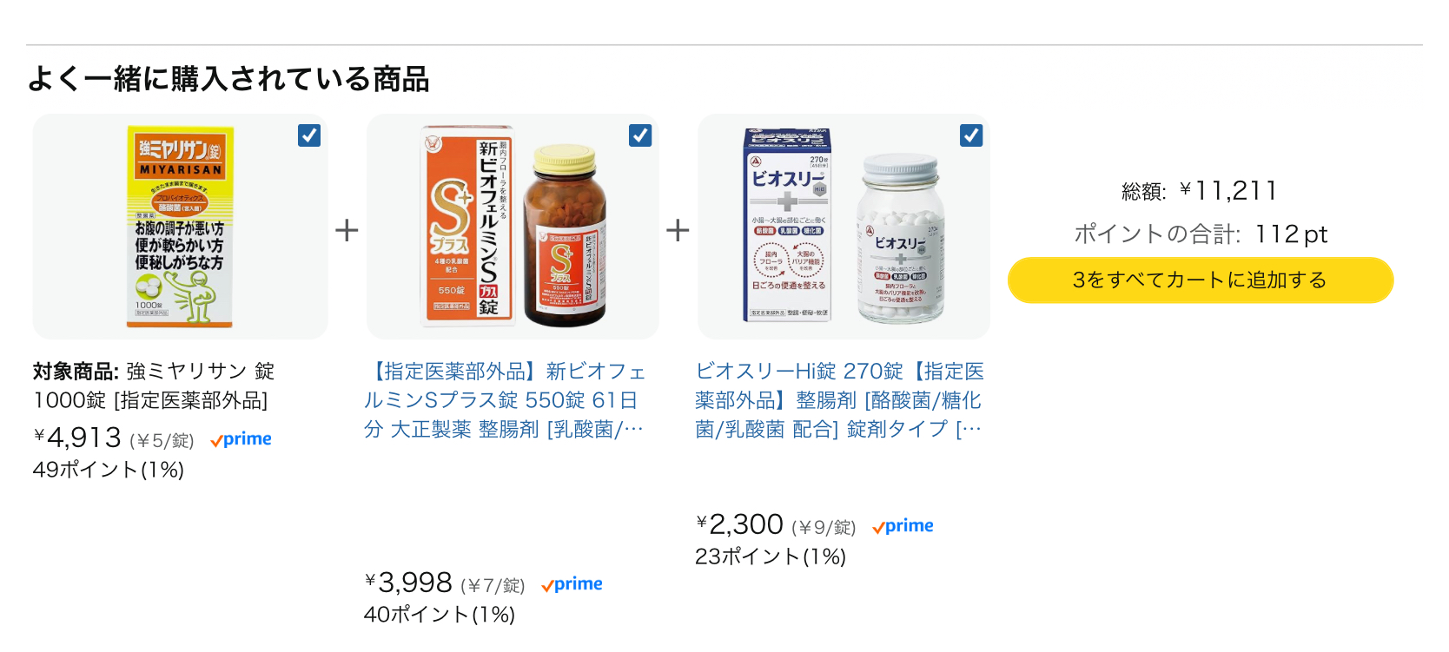Click the plus sign before the ビオスリー image
Viewport: 1449px width, 652px height.
tap(678, 230)
